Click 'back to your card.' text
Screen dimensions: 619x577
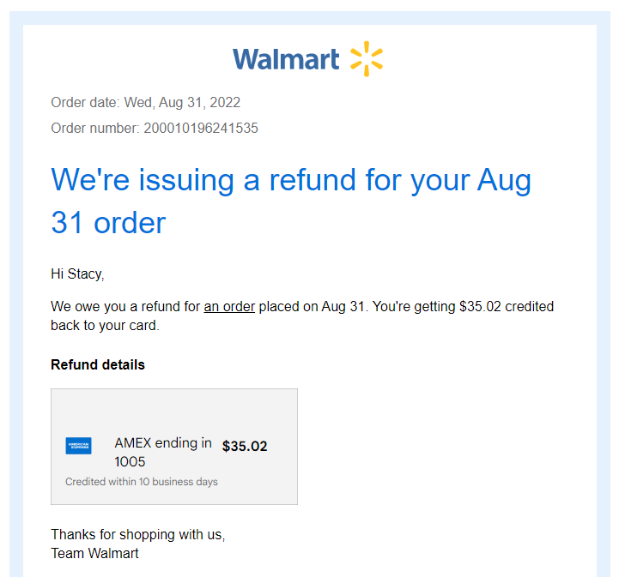(105, 326)
